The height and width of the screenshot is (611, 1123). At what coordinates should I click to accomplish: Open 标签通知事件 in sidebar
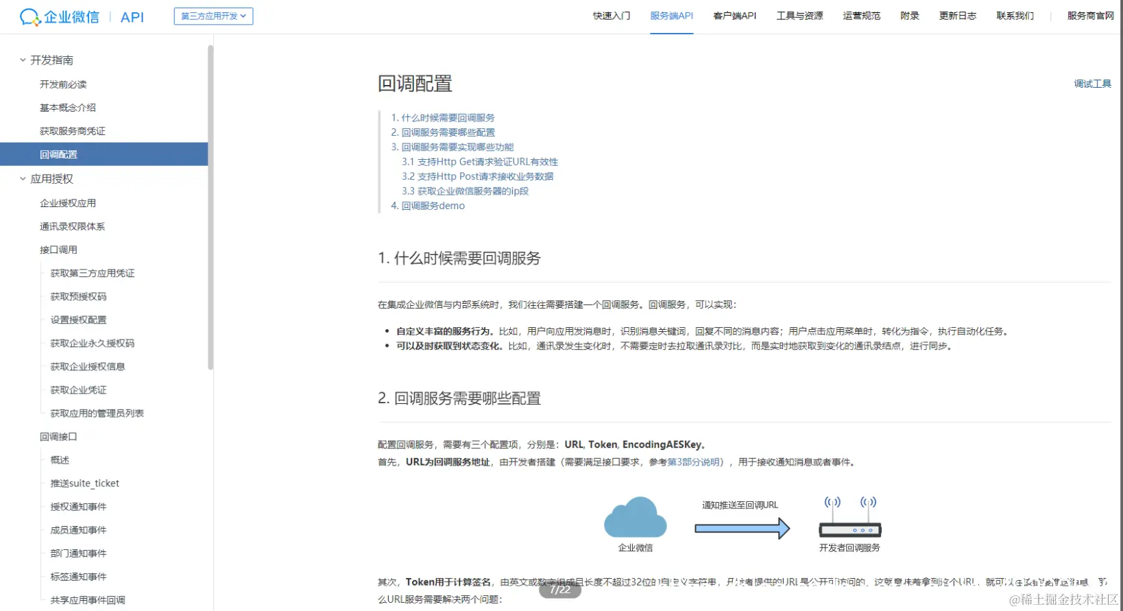78,576
